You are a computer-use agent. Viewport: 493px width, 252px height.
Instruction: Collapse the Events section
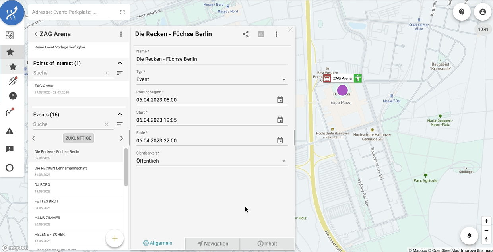pyautogui.click(x=120, y=114)
